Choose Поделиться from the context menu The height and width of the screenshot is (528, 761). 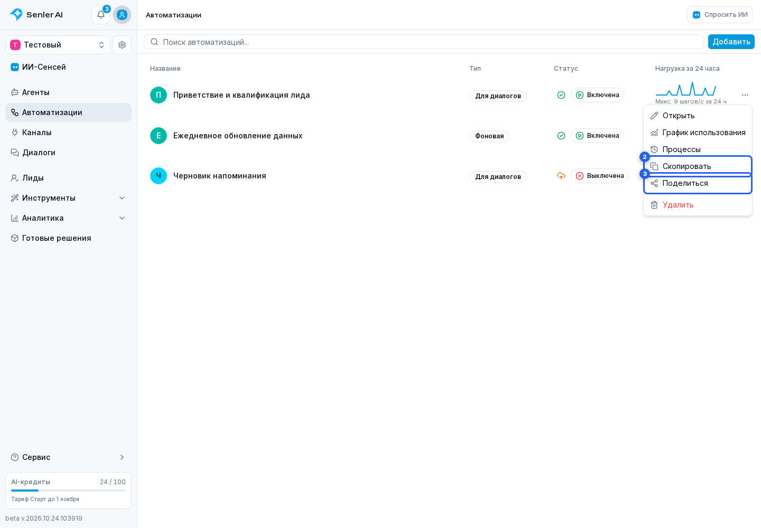tap(698, 183)
